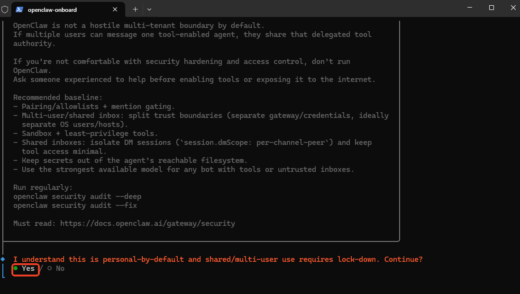Switch to the openclaw-onboard tab
520x294 pixels.
pyautogui.click(x=52, y=9)
